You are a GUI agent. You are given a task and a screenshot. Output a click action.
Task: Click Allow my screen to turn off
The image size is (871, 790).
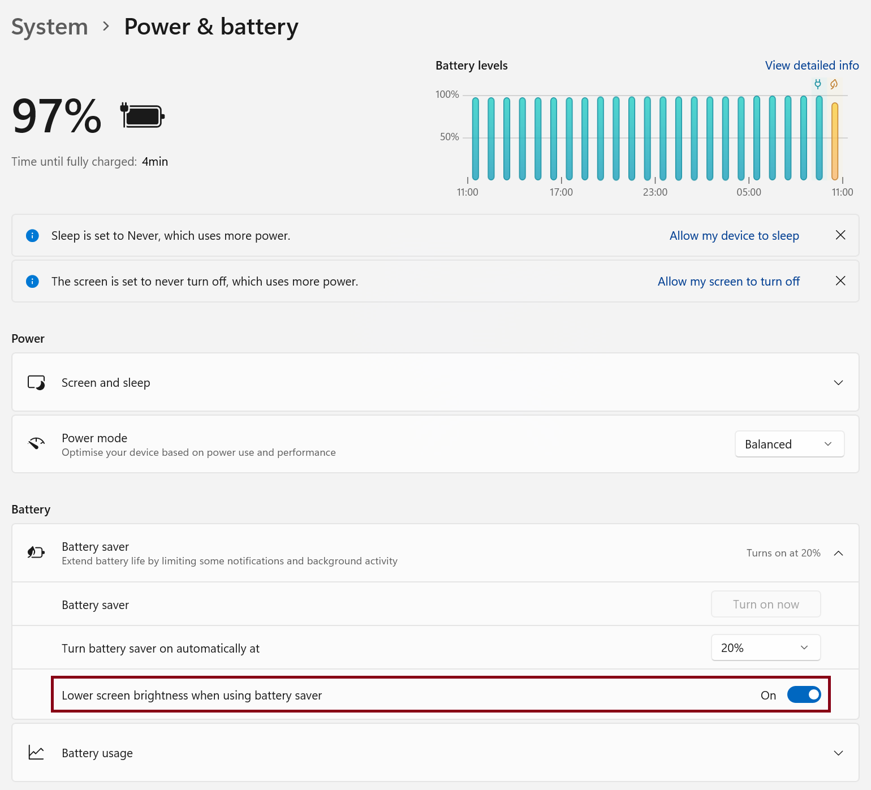pos(728,282)
